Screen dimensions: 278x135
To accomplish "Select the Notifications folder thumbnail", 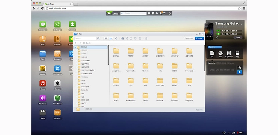I will pos(131,97).
